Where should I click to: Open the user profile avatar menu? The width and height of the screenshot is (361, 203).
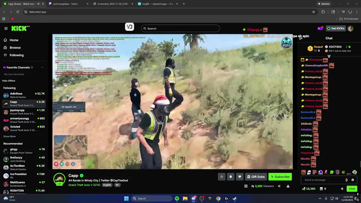(350, 28)
